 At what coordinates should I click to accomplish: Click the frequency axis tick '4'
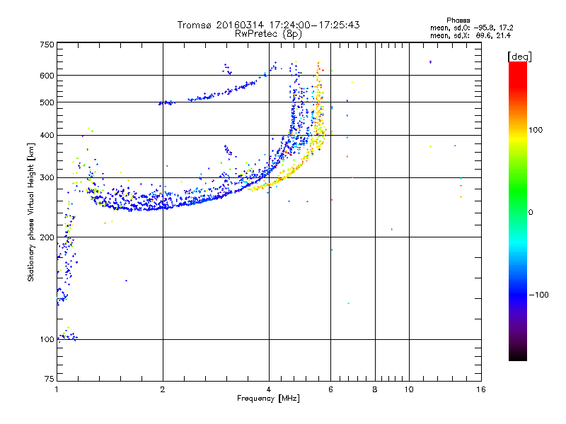tap(269, 389)
